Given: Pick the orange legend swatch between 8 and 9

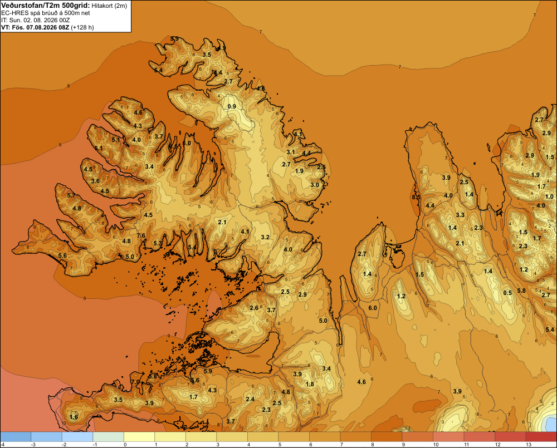Looking at the screenshot, I should [x=387, y=437].
